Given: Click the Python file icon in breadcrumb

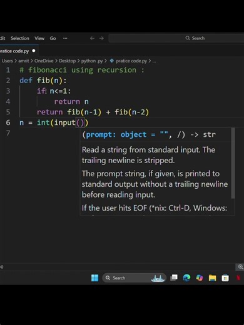Looking at the screenshot, I should [x=112, y=61].
